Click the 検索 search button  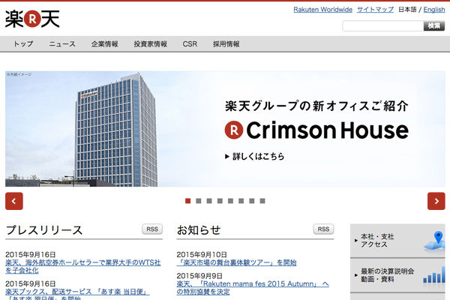434,25
